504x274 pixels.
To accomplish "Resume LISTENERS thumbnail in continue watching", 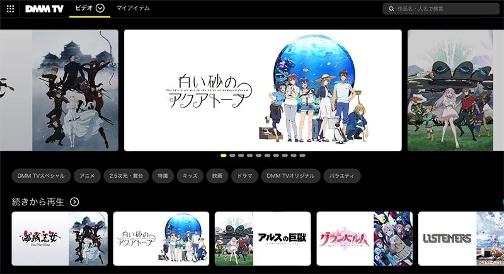I will (459, 238).
